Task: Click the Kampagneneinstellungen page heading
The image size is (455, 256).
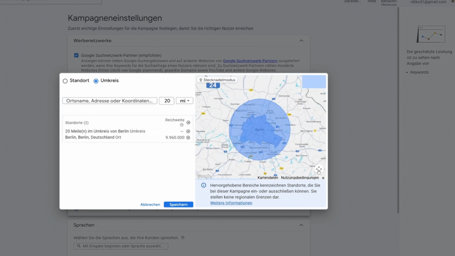Action: click(115, 18)
